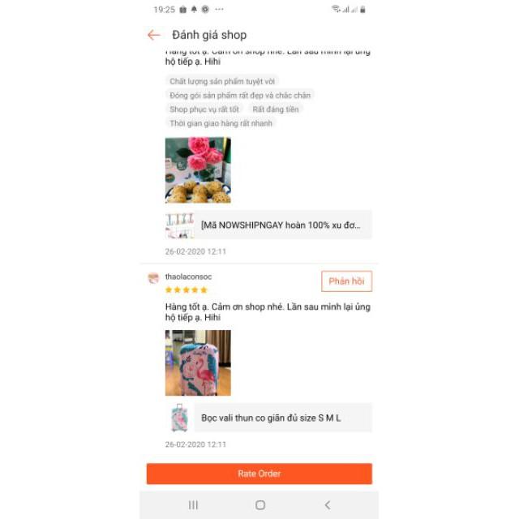
Task: Click the orange Rate Order button
Action: [x=259, y=474]
